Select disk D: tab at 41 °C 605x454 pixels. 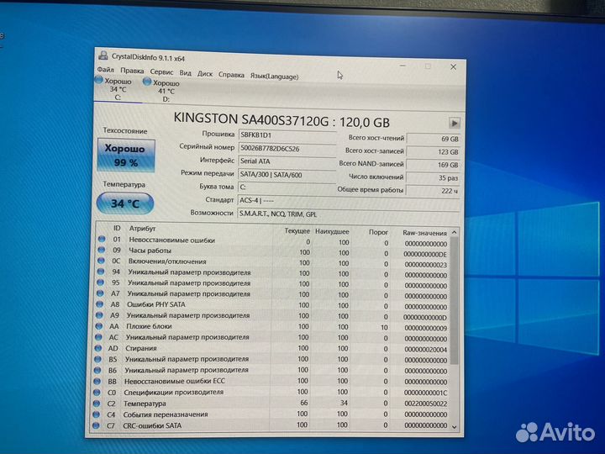coord(166,91)
